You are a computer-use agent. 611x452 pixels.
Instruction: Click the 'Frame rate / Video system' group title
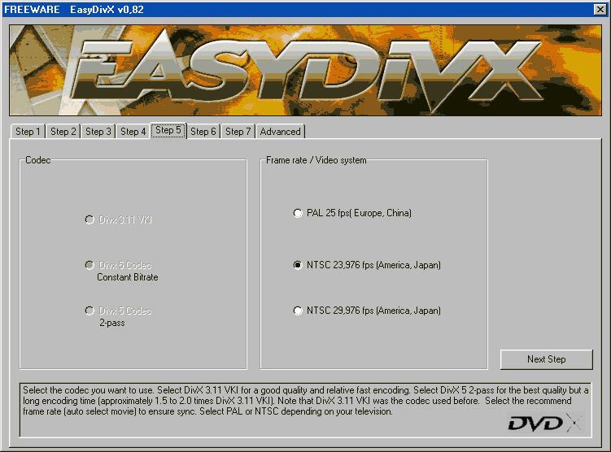coord(316,160)
